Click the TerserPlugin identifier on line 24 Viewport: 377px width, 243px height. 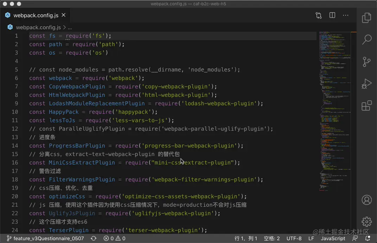coord(69,230)
